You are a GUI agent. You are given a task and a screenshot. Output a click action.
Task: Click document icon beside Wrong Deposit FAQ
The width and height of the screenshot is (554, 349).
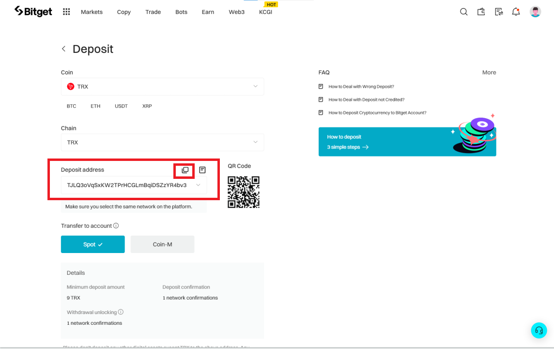pyautogui.click(x=321, y=86)
